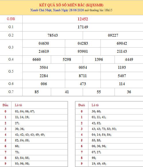Select the 'G.1' row label
The height and width of the screenshot is (167, 143).
pos(11,27)
